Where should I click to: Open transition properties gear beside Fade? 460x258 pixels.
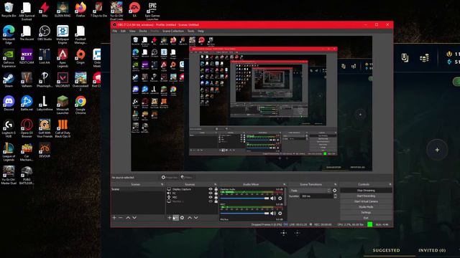335,191
